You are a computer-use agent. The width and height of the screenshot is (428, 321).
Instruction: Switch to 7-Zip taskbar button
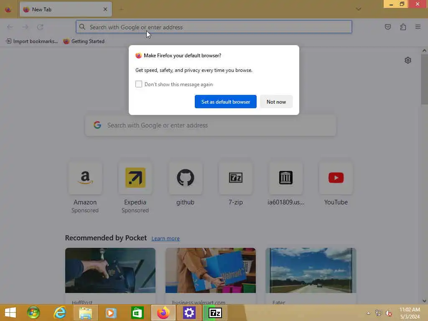[x=215, y=313]
